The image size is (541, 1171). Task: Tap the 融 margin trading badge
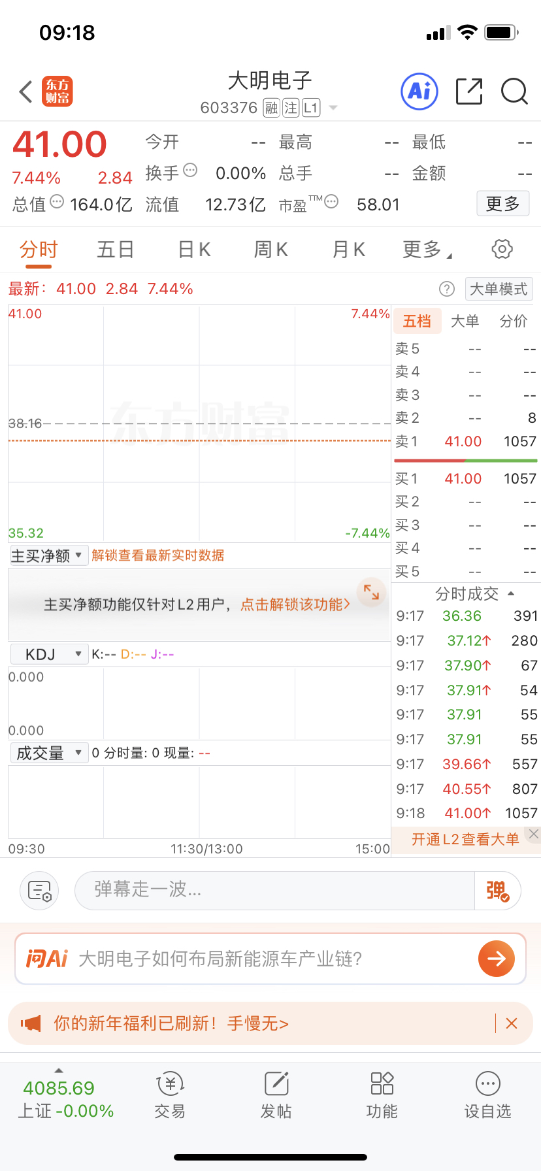tap(271, 108)
